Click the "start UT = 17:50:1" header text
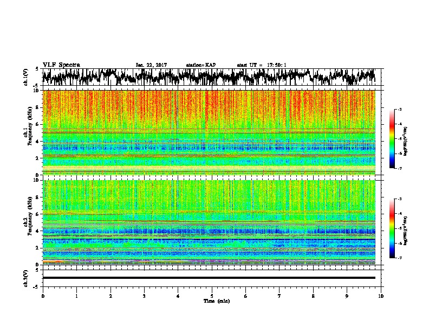 pos(262,65)
